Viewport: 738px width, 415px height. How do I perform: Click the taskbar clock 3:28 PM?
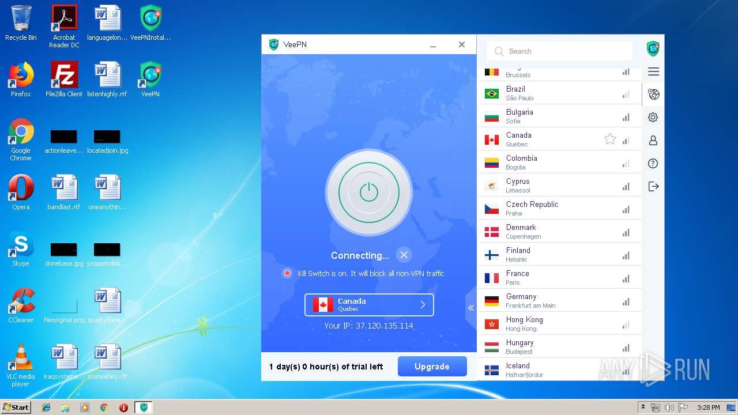tap(708, 408)
